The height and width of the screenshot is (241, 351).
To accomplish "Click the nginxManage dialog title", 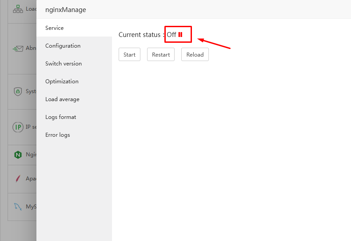I will tap(66, 10).
